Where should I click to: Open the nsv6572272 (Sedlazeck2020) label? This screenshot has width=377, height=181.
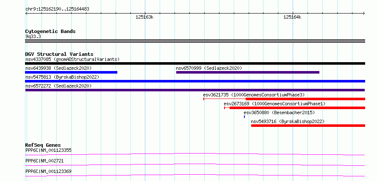[x=58, y=86]
